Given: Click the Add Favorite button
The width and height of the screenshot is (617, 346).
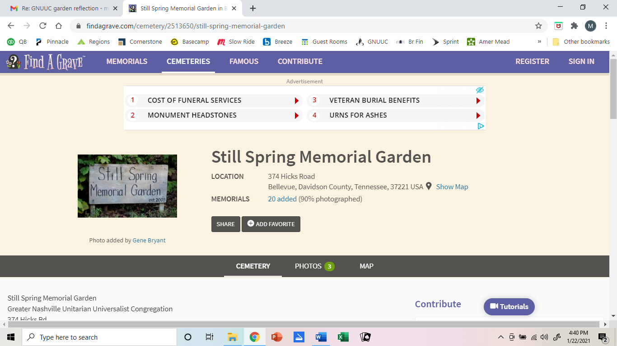Looking at the screenshot, I should point(271,224).
